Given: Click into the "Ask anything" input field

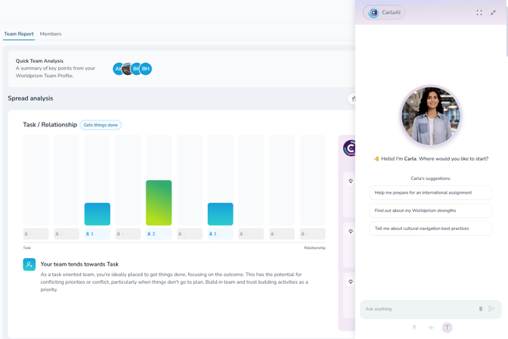Looking at the screenshot, I should (x=419, y=309).
